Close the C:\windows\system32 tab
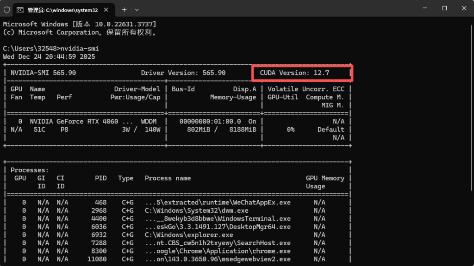The image size is (474, 266). pos(107,9)
